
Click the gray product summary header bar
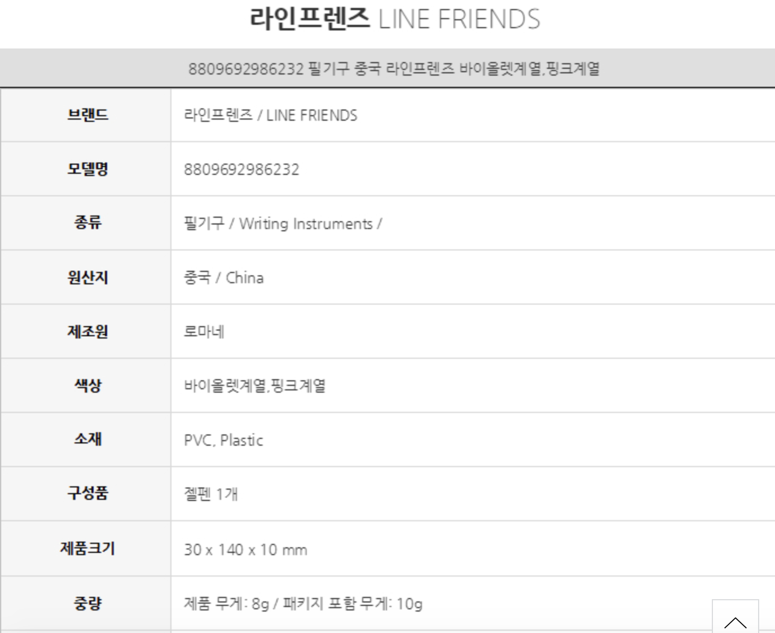pyautogui.click(x=394, y=69)
